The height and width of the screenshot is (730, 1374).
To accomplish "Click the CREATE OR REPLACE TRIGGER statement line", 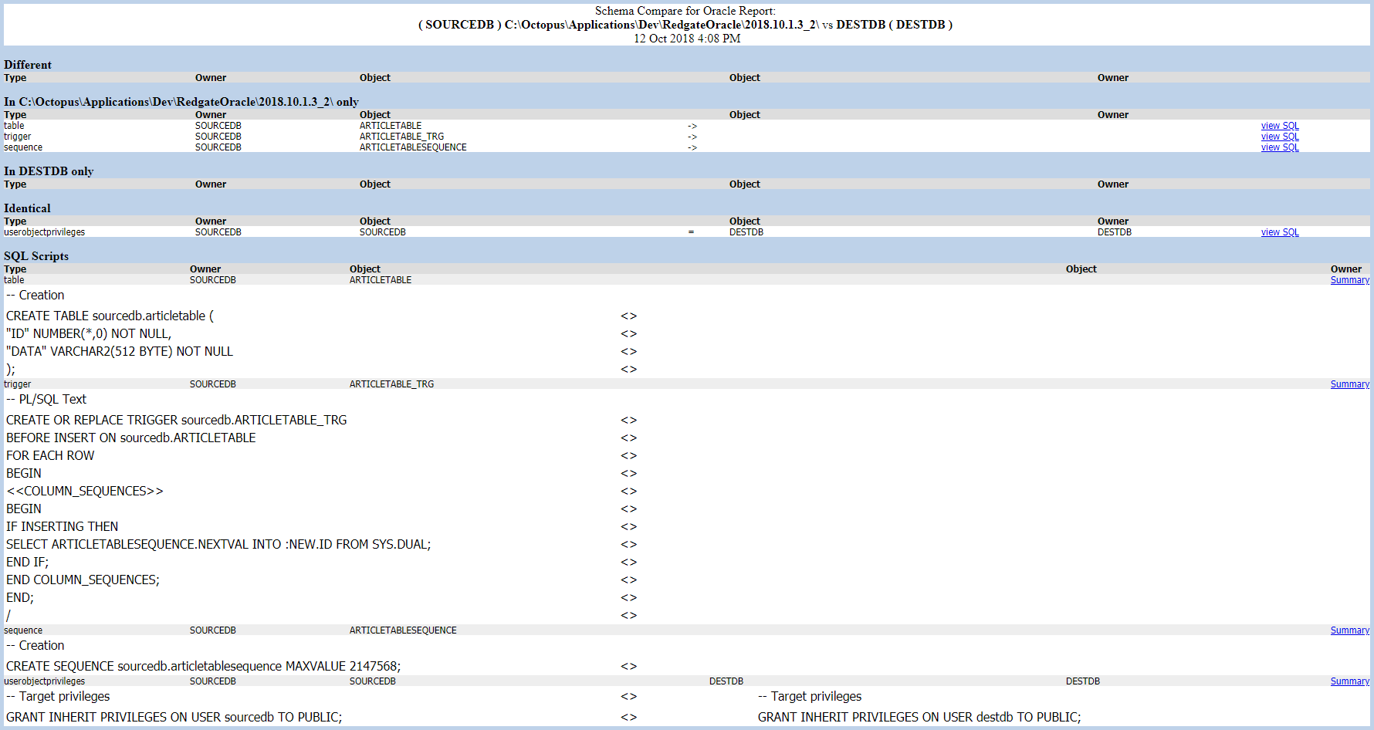I will (x=176, y=420).
